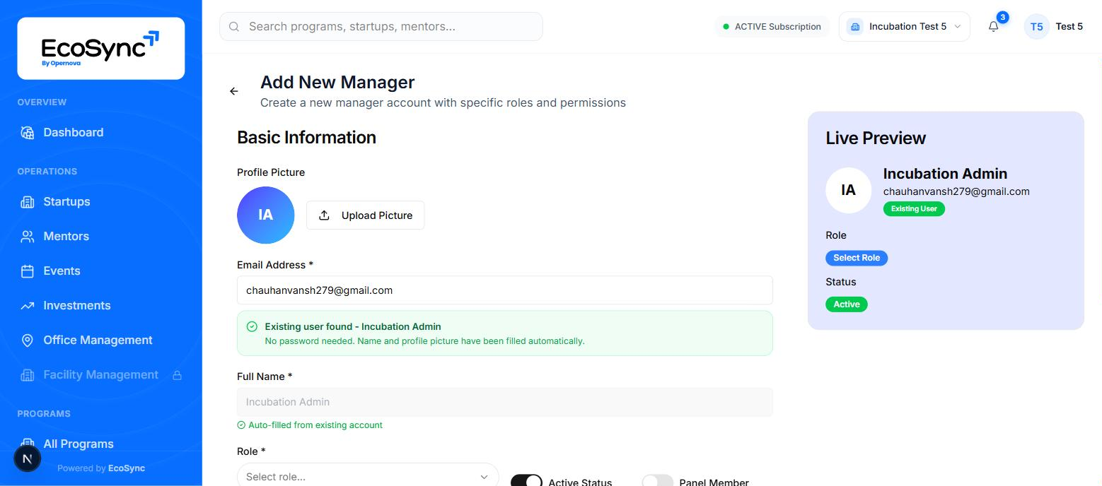This screenshot has height=486, width=1102.
Task: Click 'Existing user found - Incubation Admin' text
Action: tap(353, 326)
